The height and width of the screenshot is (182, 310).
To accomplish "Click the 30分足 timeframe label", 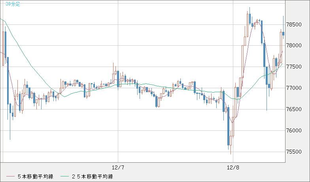I will tap(13, 4).
